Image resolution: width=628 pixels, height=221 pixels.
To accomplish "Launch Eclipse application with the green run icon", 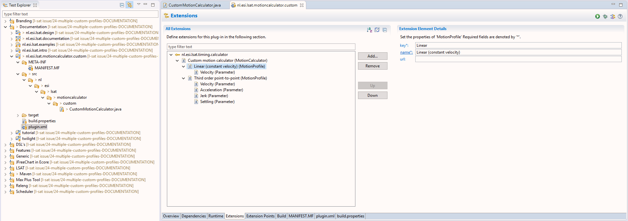I will [x=597, y=16].
